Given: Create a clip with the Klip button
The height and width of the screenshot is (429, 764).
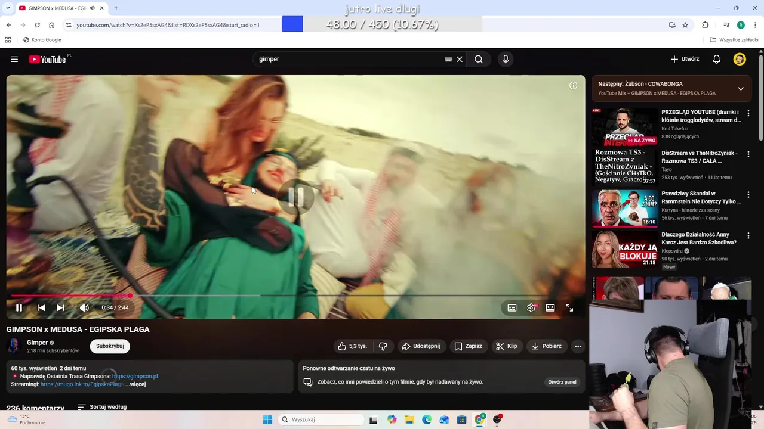Looking at the screenshot, I should tap(507, 346).
